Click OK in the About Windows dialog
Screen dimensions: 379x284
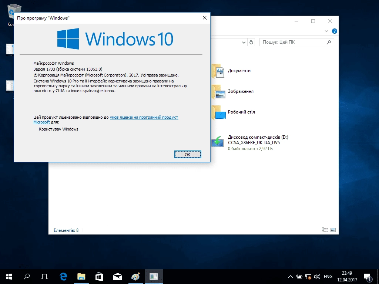point(188,154)
